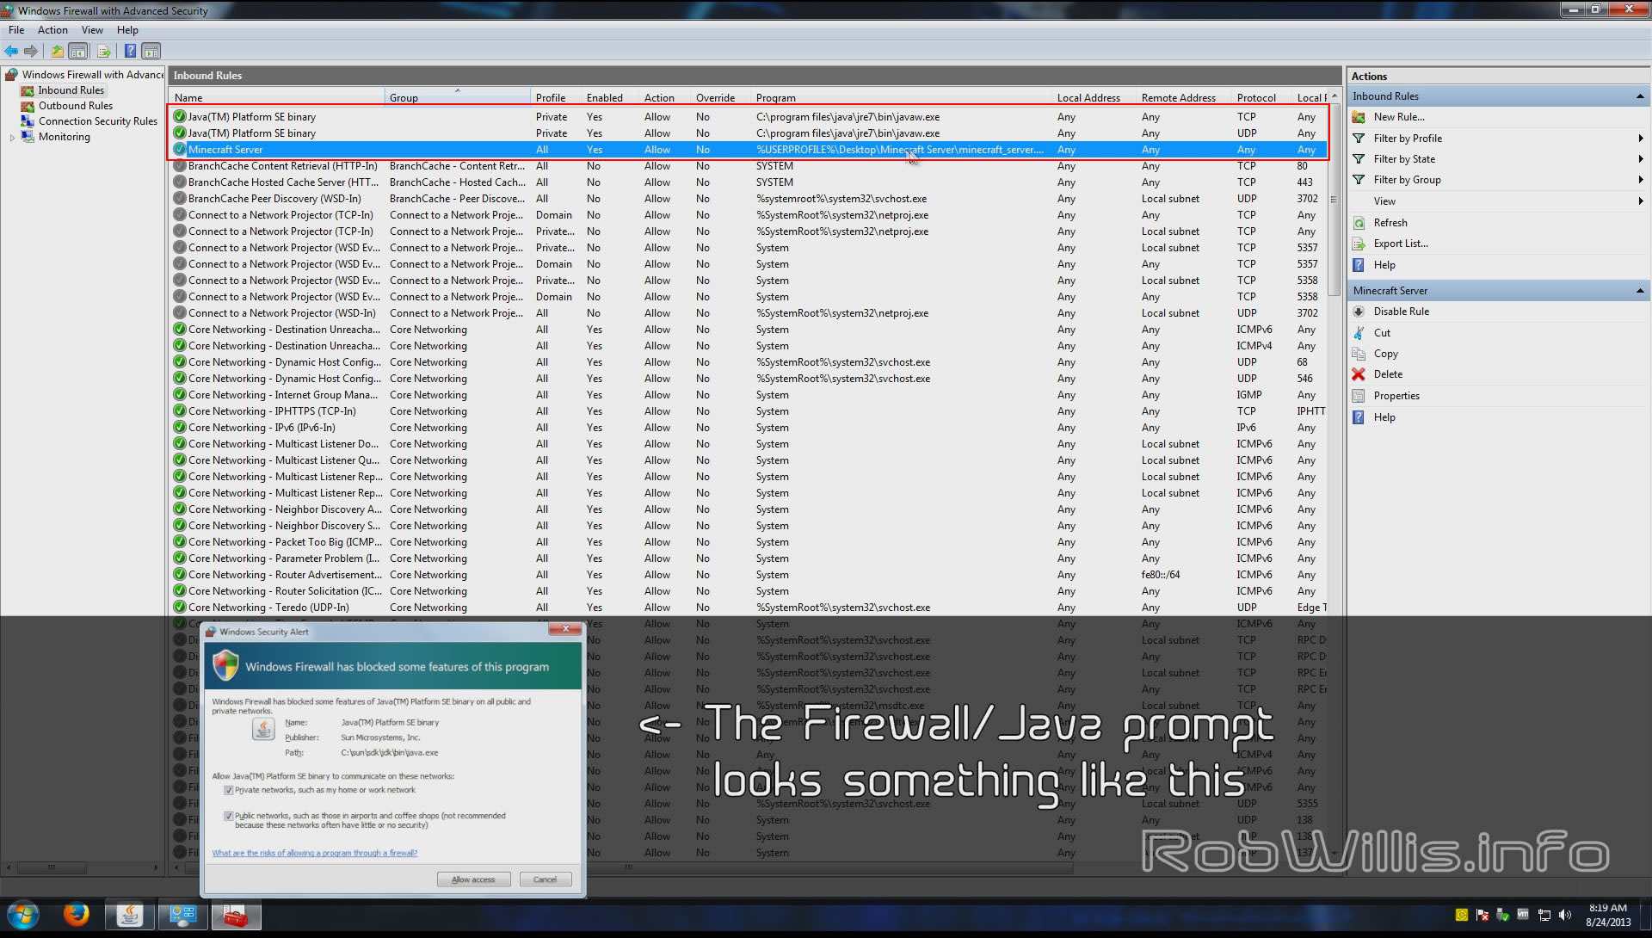Viewport: 1652px width, 938px height.
Task: Open Firefox from the taskbar
Action: coord(76,916)
